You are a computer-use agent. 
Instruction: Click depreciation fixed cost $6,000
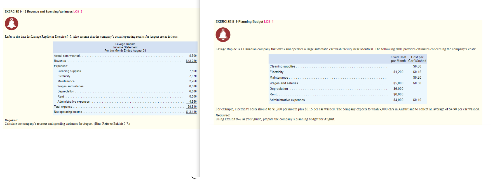click(x=398, y=89)
